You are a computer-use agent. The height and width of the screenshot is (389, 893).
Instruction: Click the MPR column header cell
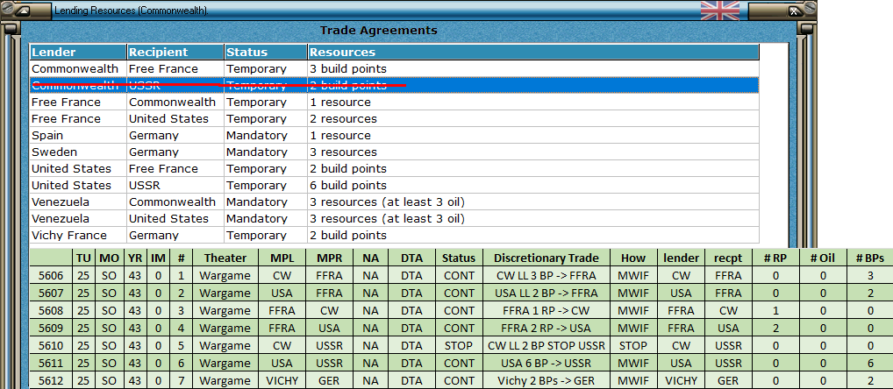(x=329, y=258)
